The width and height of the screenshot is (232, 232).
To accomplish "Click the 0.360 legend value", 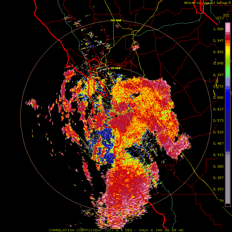I will tap(218, 167).
